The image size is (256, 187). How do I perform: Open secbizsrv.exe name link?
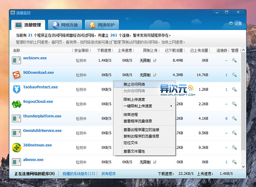coord(35,58)
